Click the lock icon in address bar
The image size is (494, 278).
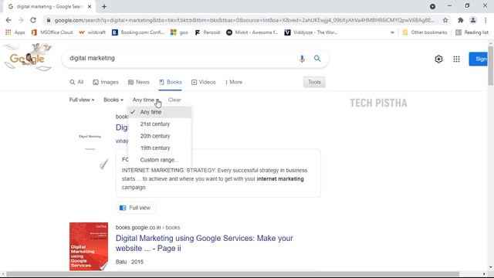[48, 20]
